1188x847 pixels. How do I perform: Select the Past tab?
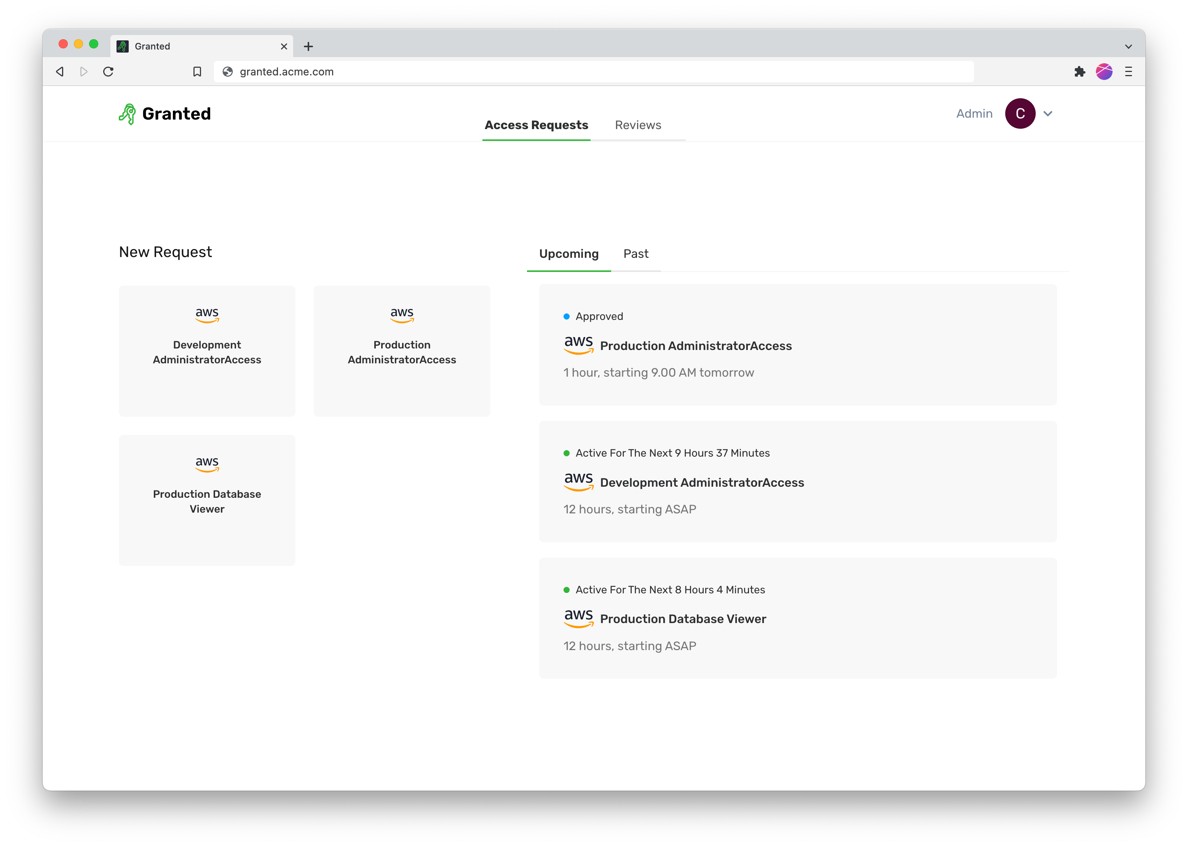(636, 254)
